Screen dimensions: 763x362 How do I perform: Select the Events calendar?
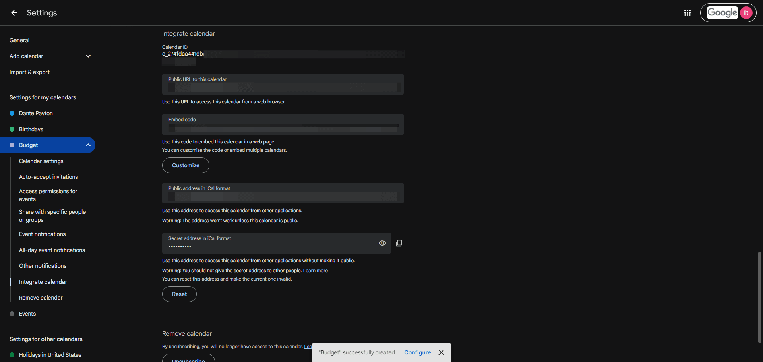pos(27,314)
